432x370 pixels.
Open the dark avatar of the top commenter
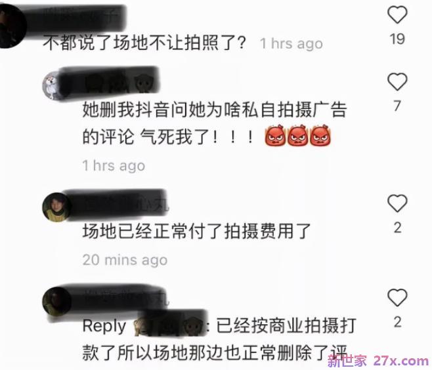click(12, 26)
